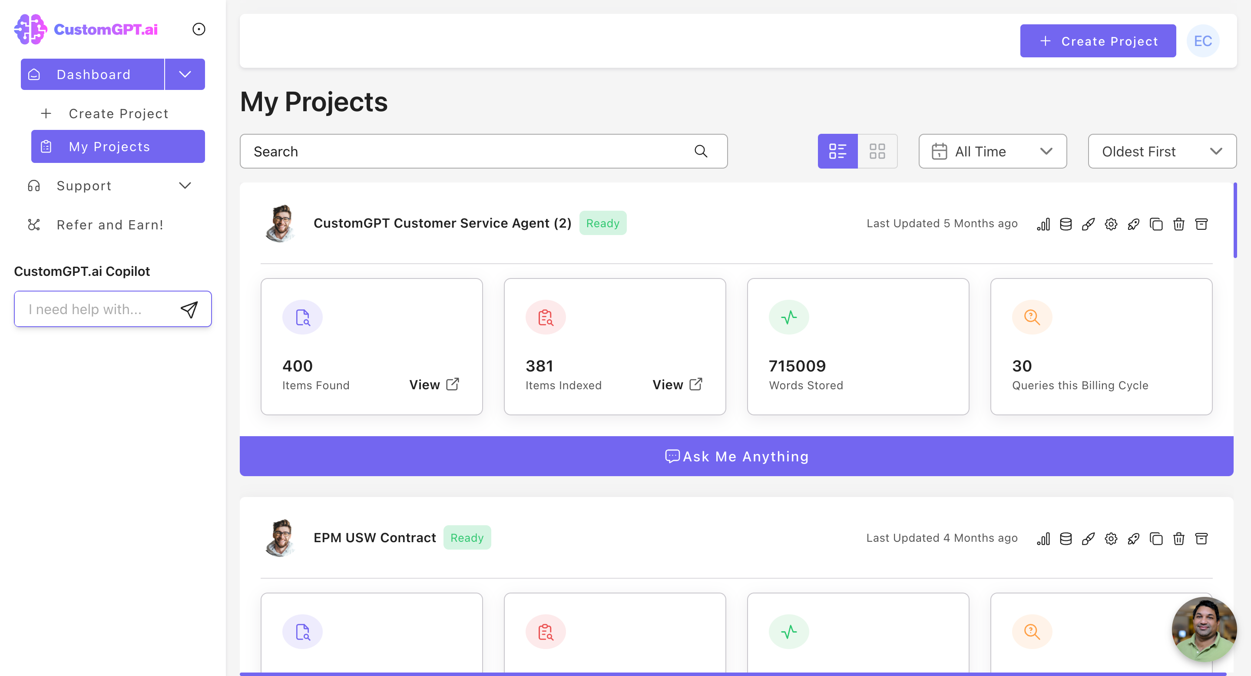
Task: Open the All Time date filter
Action: tap(992, 152)
